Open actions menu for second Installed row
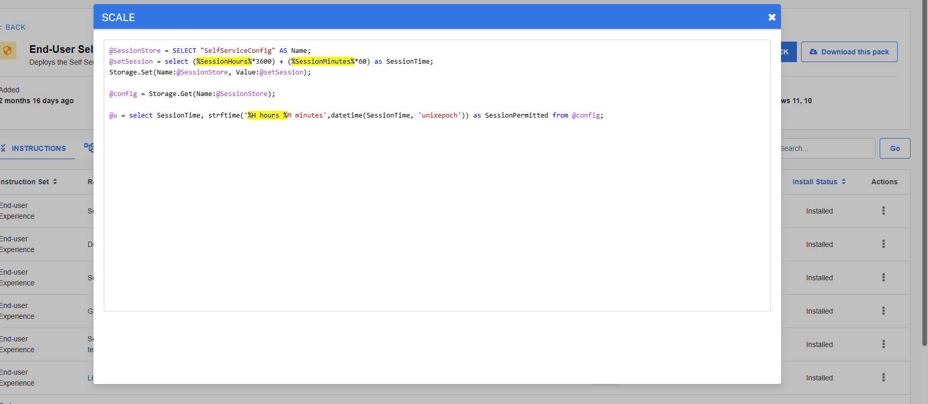 coord(883,244)
